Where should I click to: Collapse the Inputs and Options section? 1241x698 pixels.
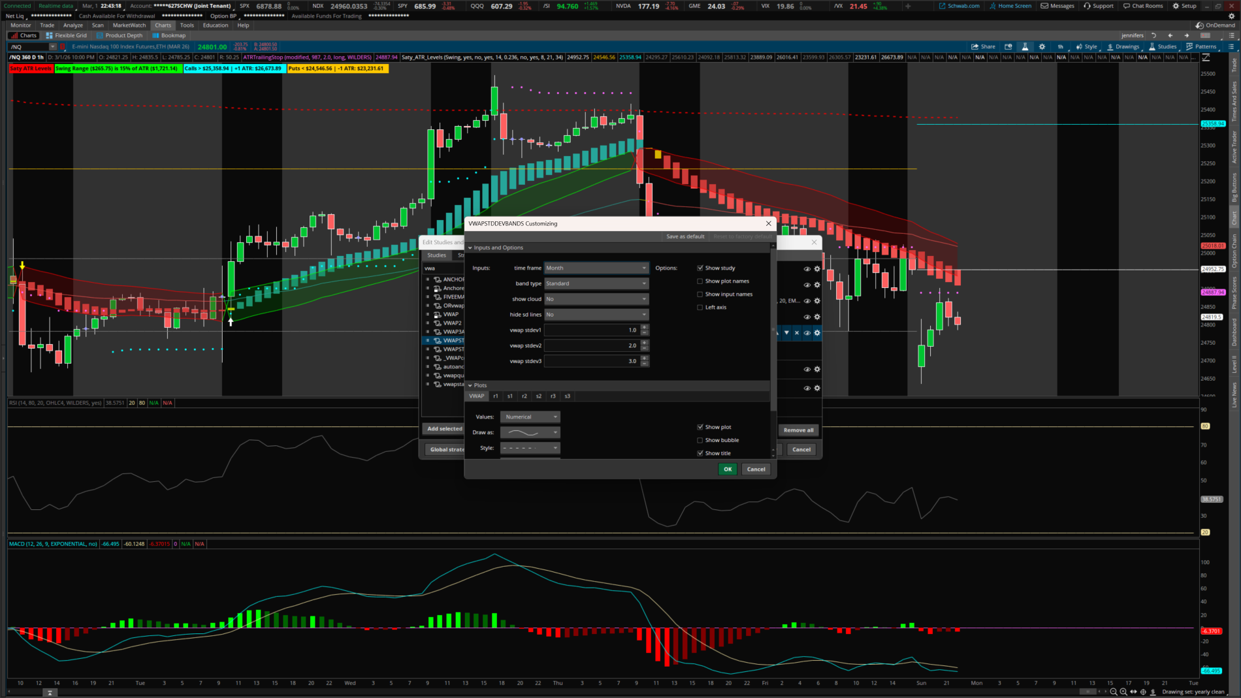pos(470,248)
